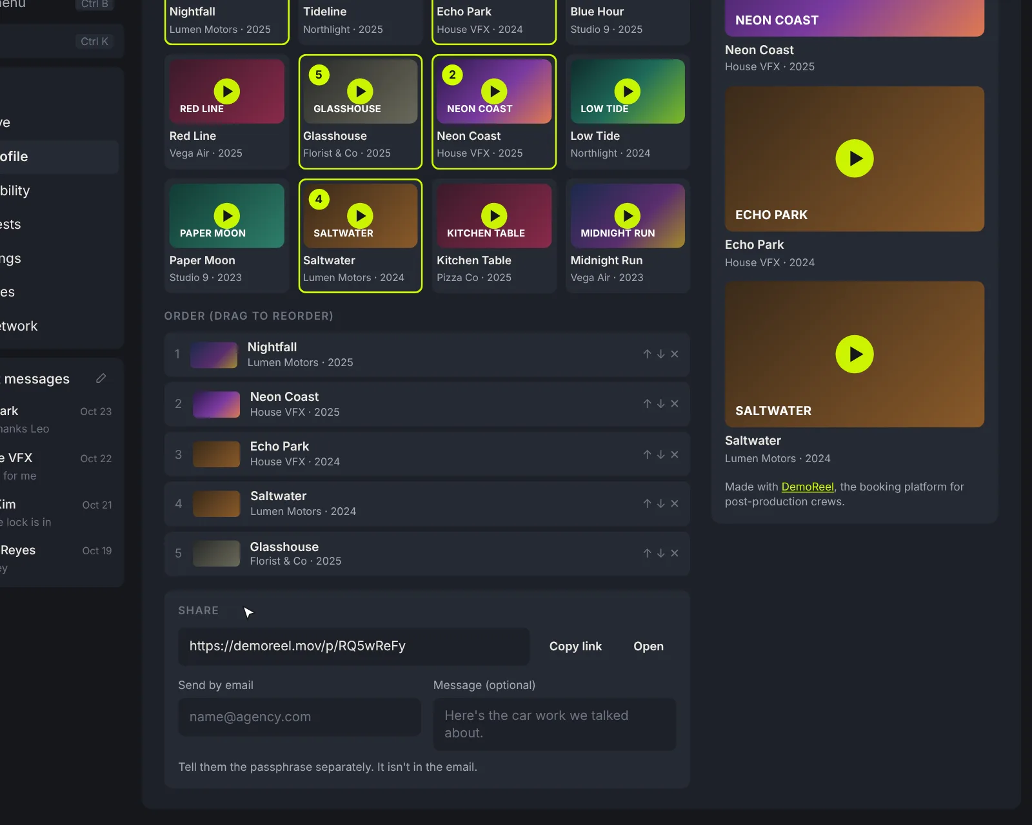Click the share URL field
This screenshot has width=1032, height=825.
[x=354, y=646]
